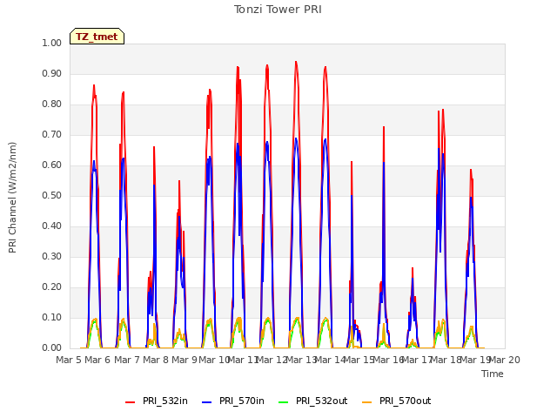This screenshot has height=418, width=557.
Task: Click the 0.50 y-axis tick label
Action: (51, 195)
